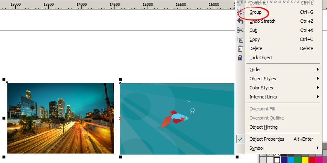Expand the Object Styles submenu arrow
327x163 pixels.
pyautogui.click(x=317, y=79)
